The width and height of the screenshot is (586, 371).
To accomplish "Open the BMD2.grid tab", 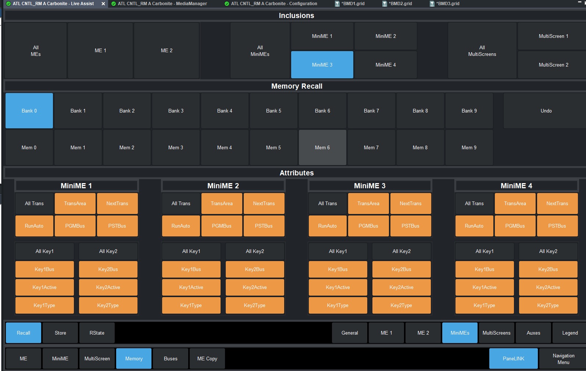I will tap(400, 4).
